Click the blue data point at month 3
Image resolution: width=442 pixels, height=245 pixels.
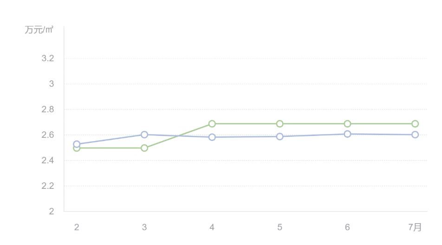pos(144,135)
